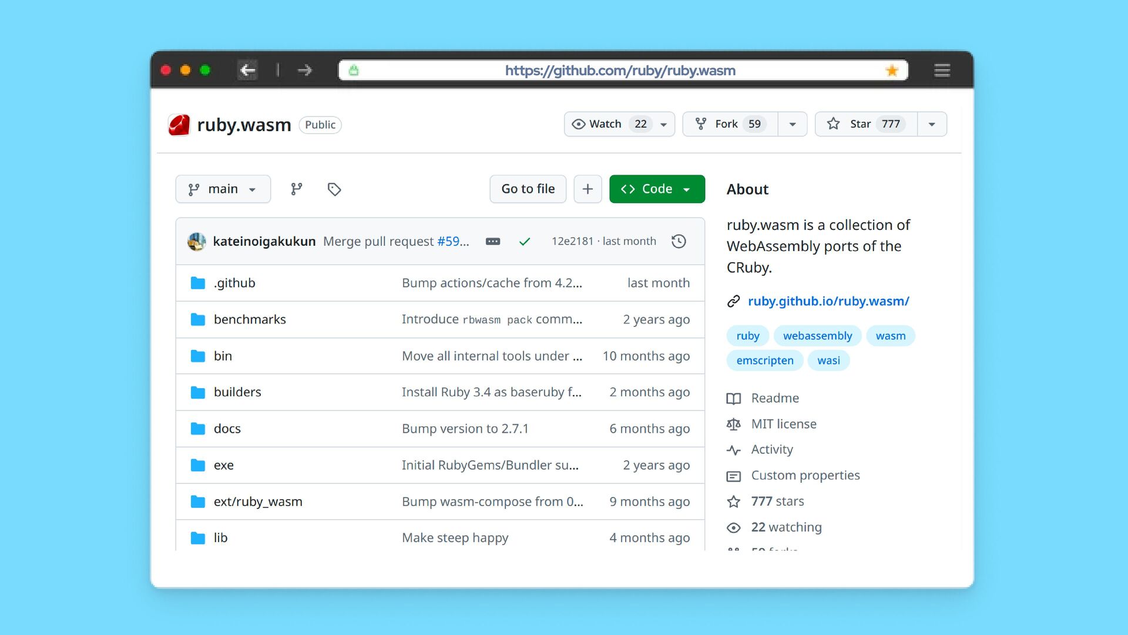
Task: Click 'Initial RubyGems/Bundler su...' commit message
Action: (490, 465)
